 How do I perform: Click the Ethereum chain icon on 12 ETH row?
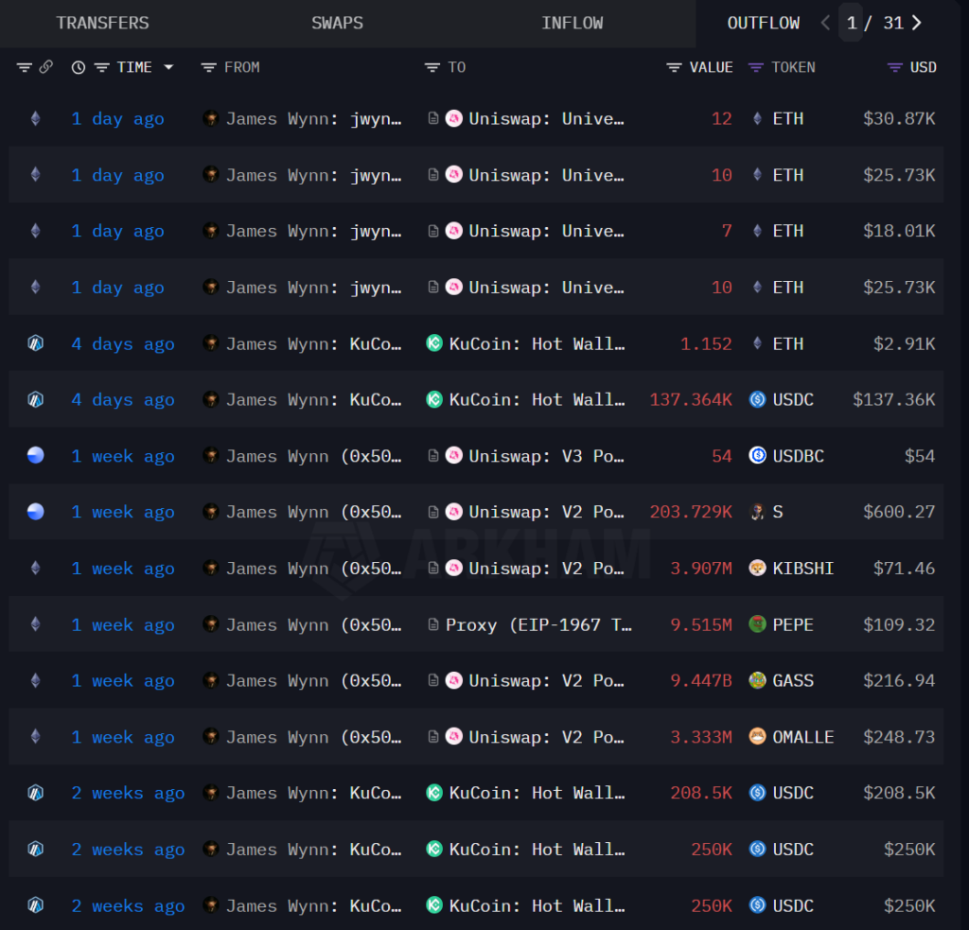36,118
